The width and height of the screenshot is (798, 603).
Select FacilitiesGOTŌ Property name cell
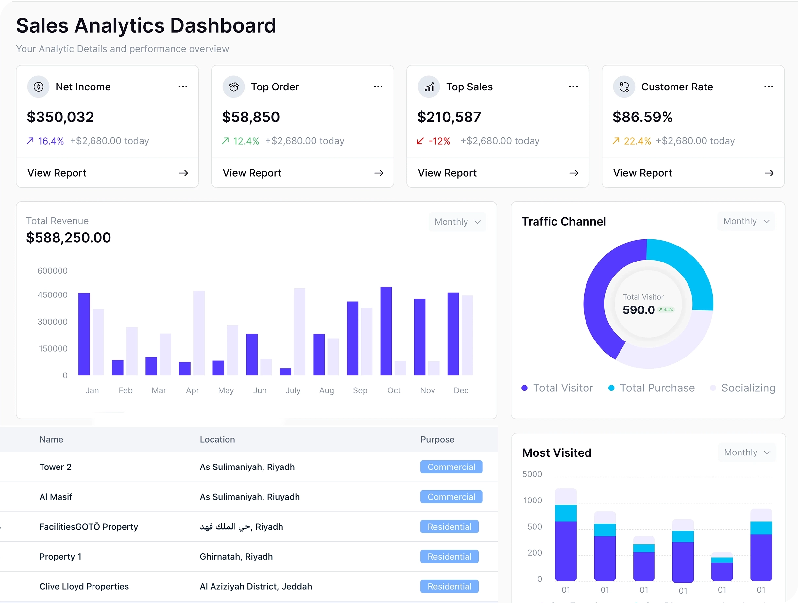point(89,527)
